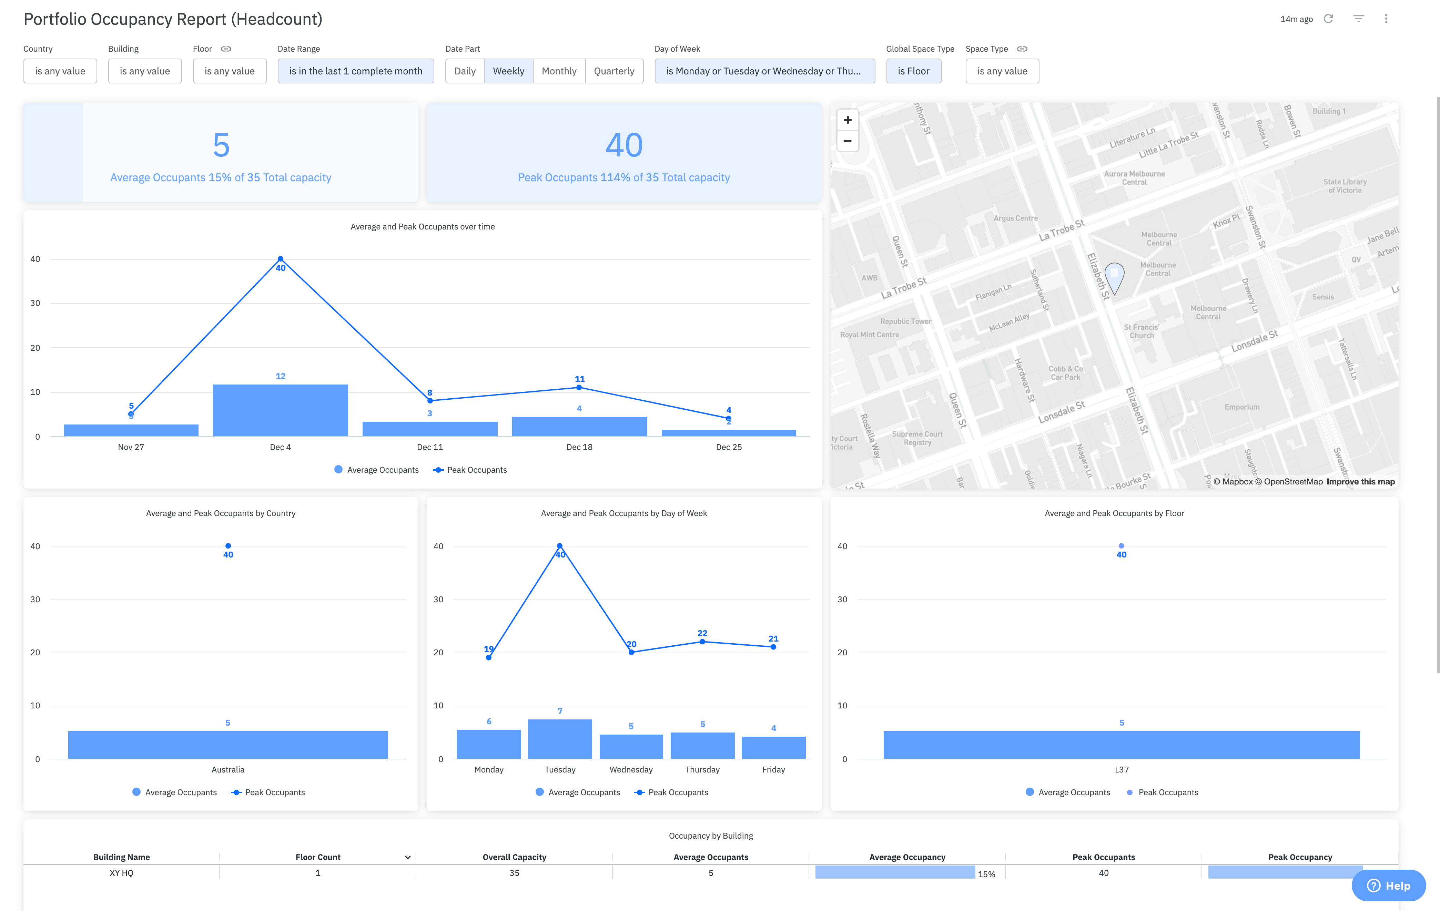Screen dimensions: 1440x911
Task: Click the Peak Occupancy bar for XY HQ
Action: click(1285, 873)
